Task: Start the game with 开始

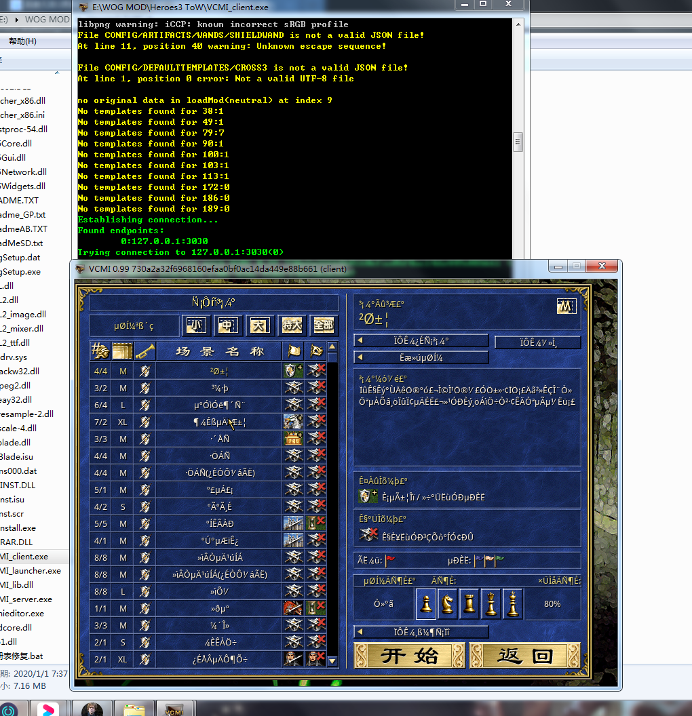Action: point(410,656)
